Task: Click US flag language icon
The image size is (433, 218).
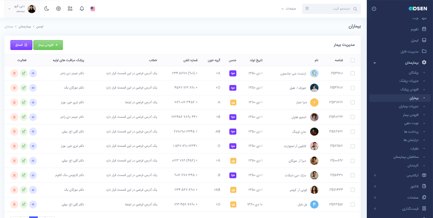Action: 93,9
